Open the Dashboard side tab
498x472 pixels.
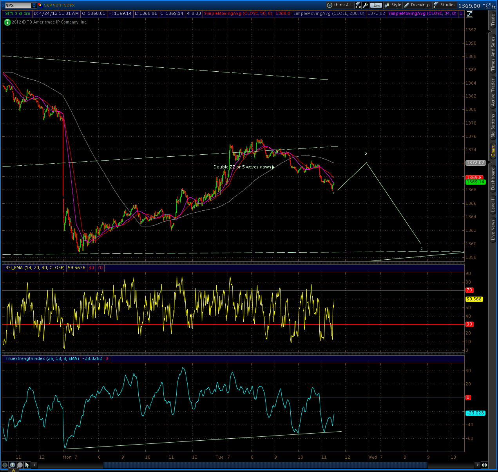(493, 179)
